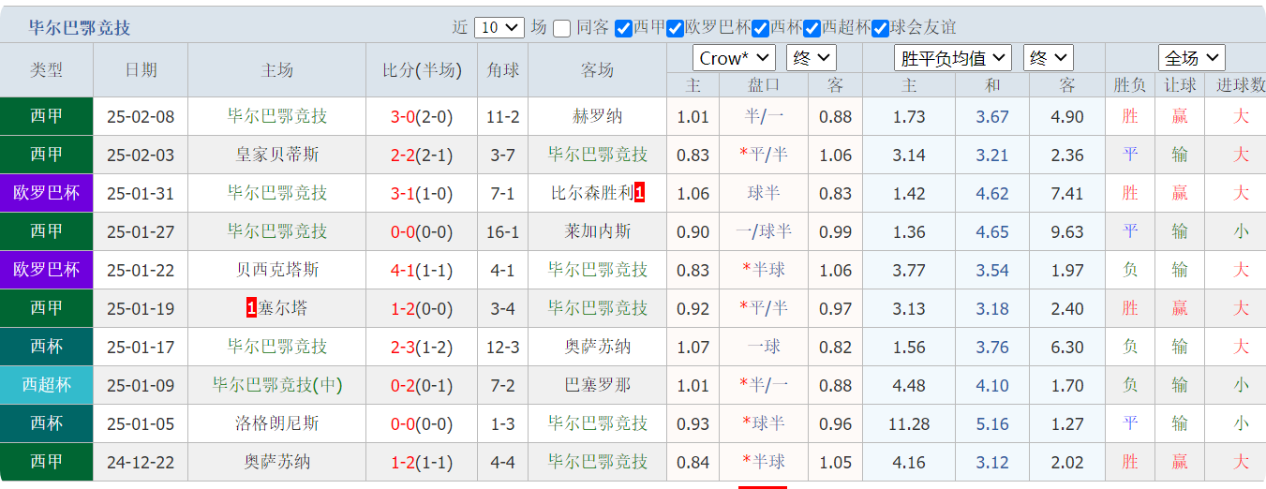Open the 皇家贝蒂斯 home team link
This screenshot has height=489, width=1266.
[x=277, y=156]
